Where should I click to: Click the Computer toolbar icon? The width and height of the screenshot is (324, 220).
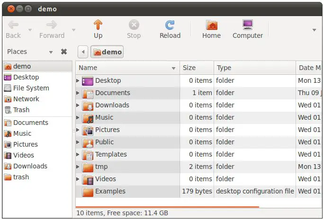point(247,25)
